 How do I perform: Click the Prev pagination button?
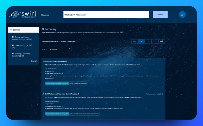pyautogui.click(x=134, y=41)
